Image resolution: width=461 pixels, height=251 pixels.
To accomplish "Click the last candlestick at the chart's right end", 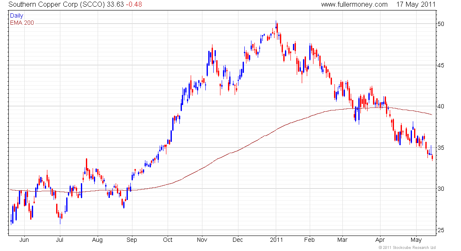I will coord(432,158).
